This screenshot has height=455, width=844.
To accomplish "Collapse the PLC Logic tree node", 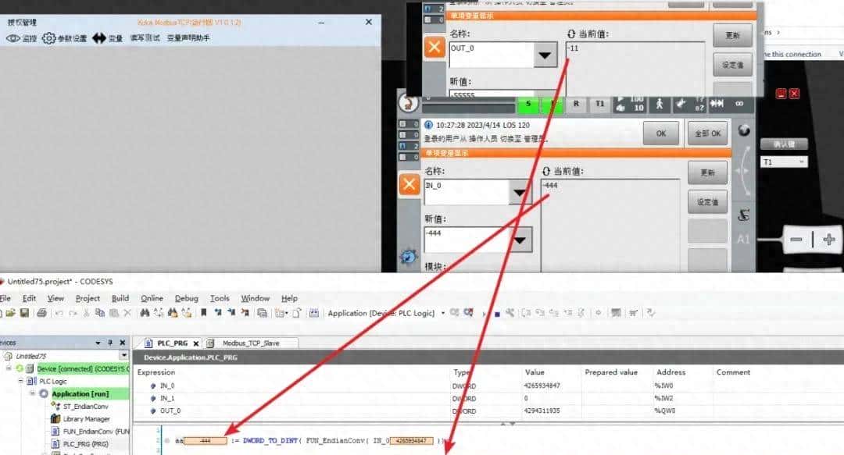I will [21, 381].
